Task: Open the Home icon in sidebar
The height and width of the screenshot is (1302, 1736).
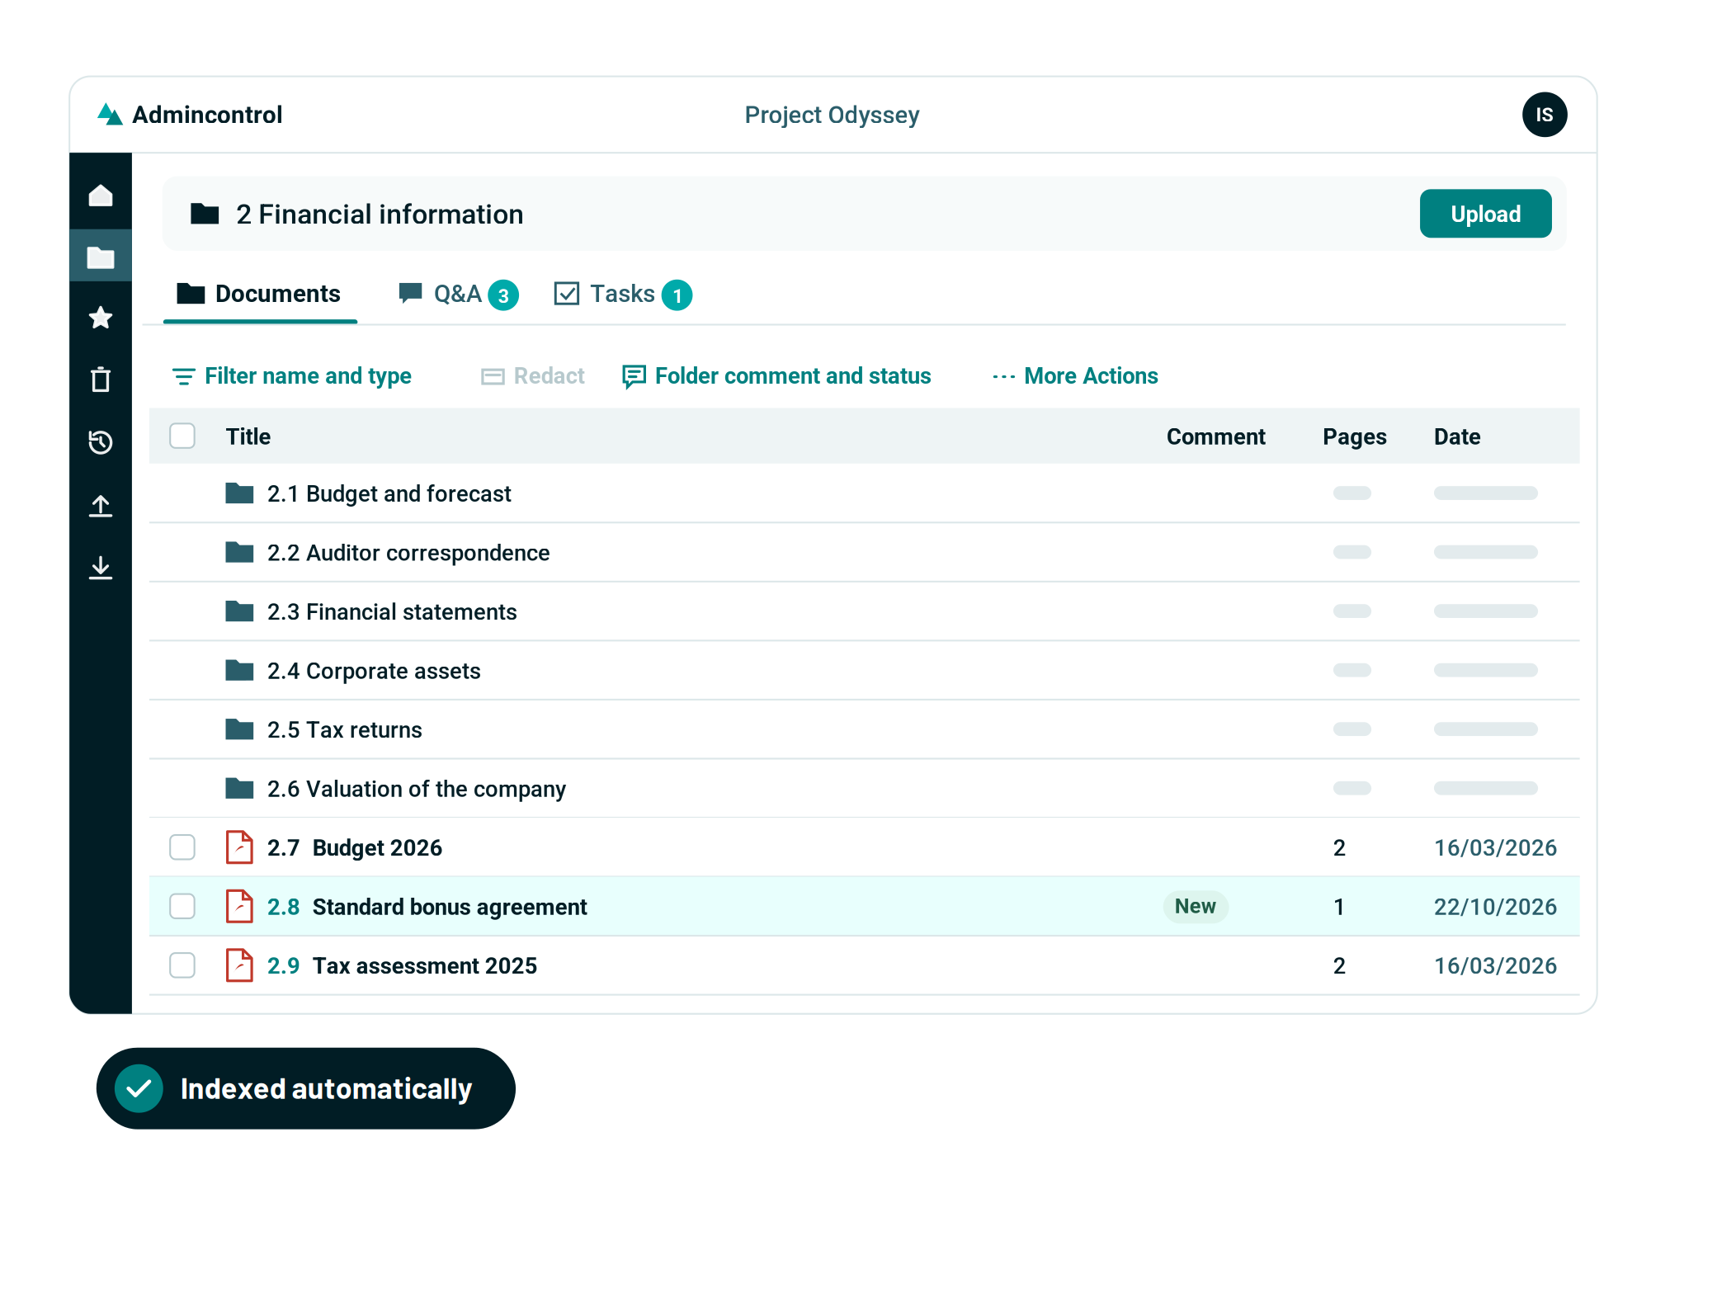Action: (101, 196)
